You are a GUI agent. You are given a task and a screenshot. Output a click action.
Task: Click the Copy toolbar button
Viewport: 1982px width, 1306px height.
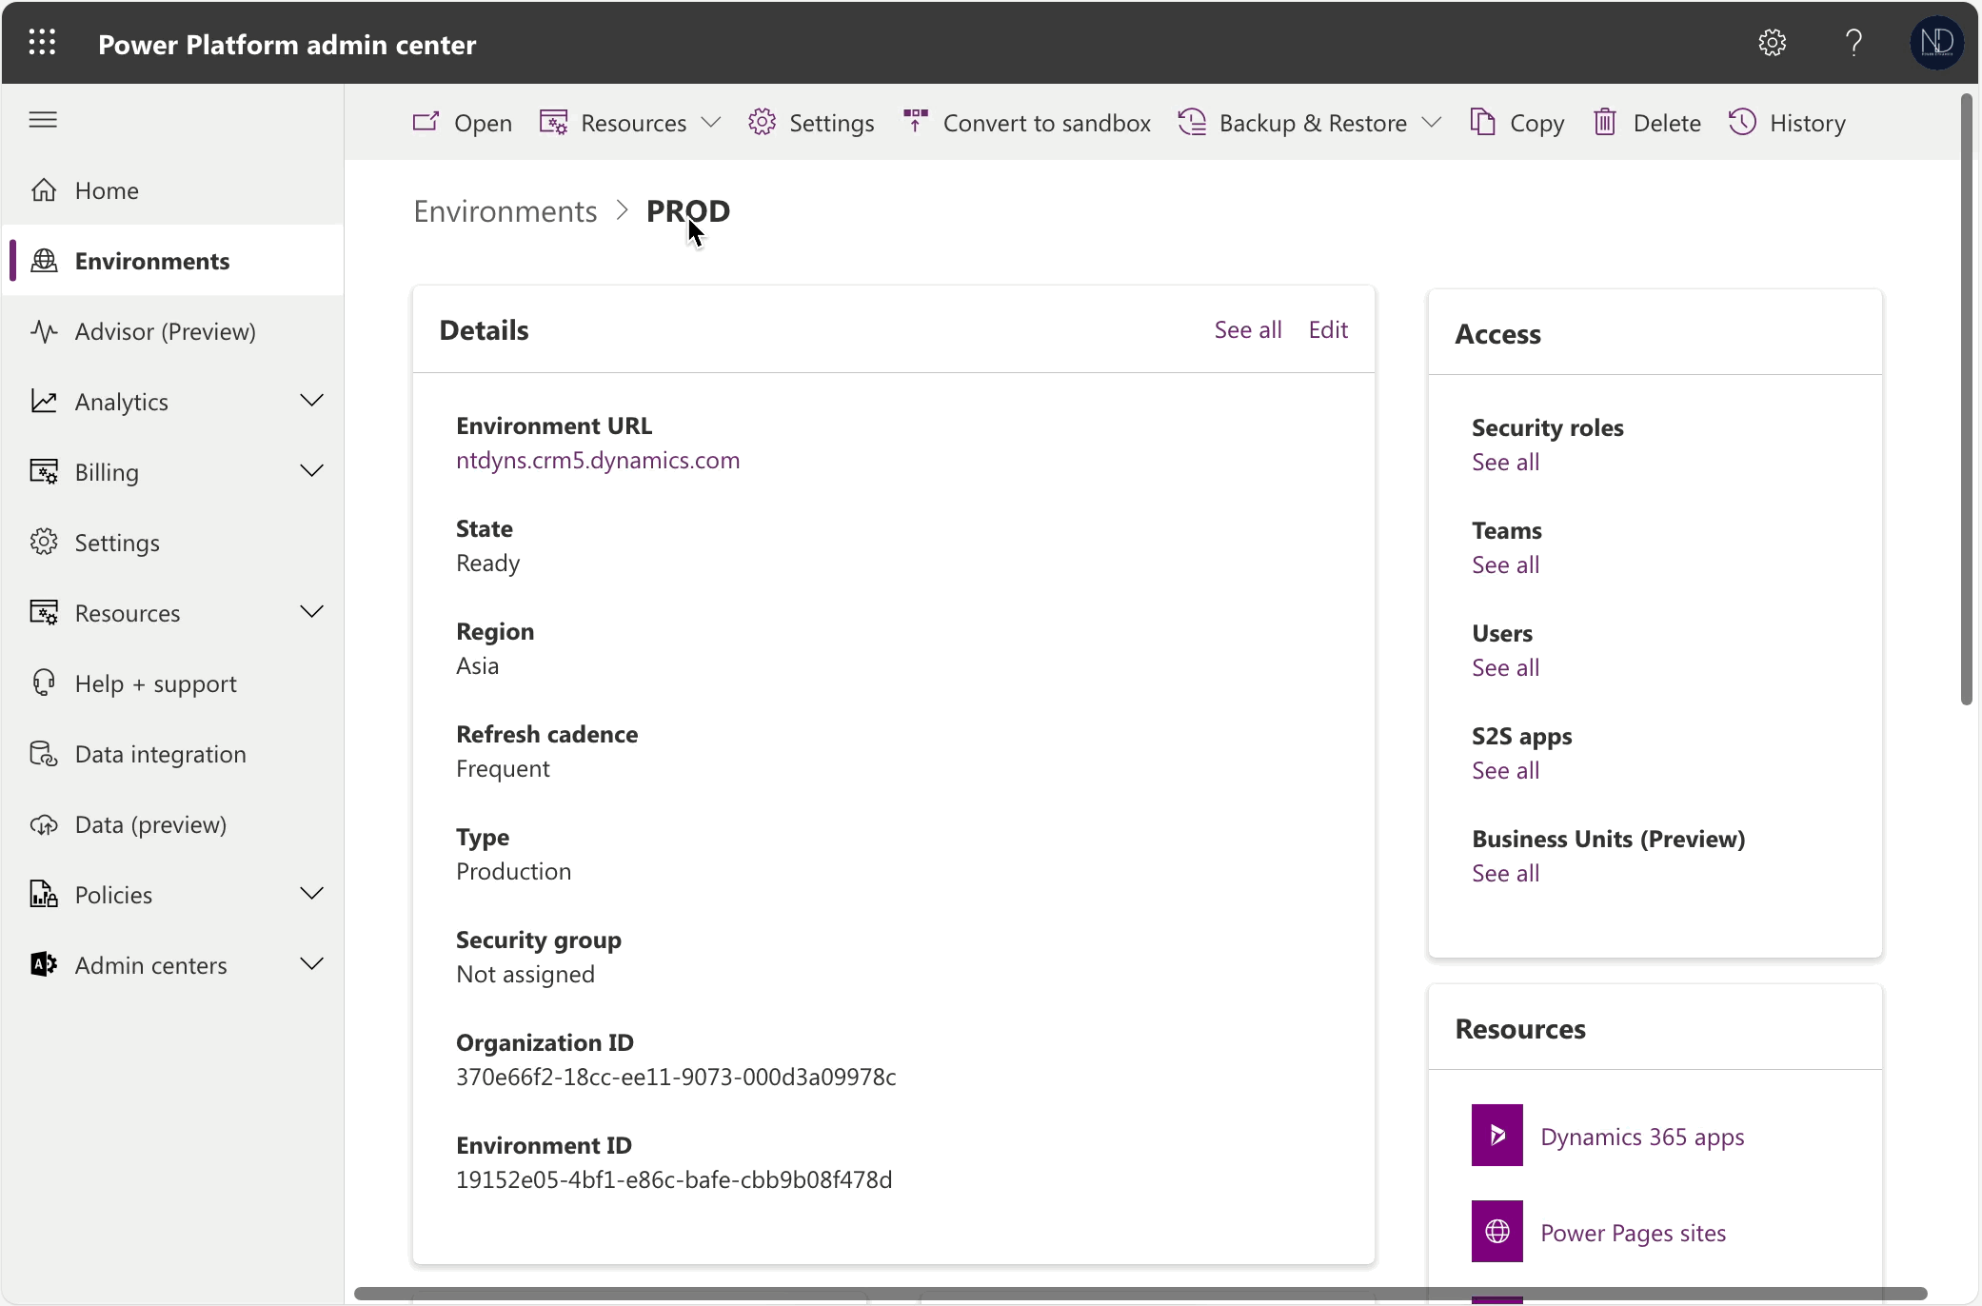(1517, 122)
